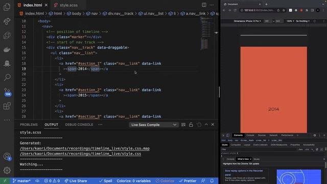Select the PROBLEMS panel tab

(29, 125)
